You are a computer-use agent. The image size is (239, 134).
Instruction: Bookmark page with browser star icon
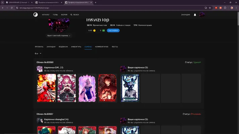210,8
